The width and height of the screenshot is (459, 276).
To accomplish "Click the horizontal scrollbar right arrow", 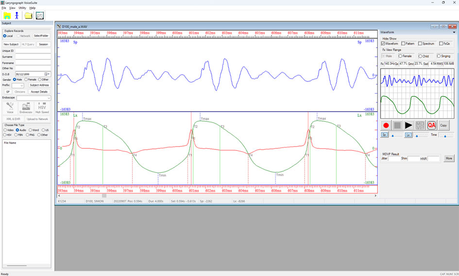I will pos(375,195).
